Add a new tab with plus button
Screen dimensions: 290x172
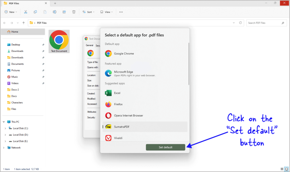pyautogui.click(x=55, y=3)
